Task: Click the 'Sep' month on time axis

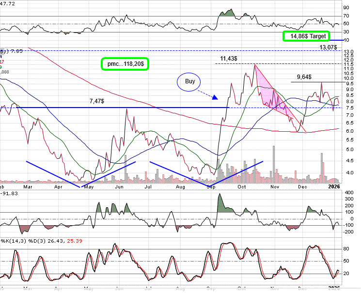Action: [x=211, y=186]
